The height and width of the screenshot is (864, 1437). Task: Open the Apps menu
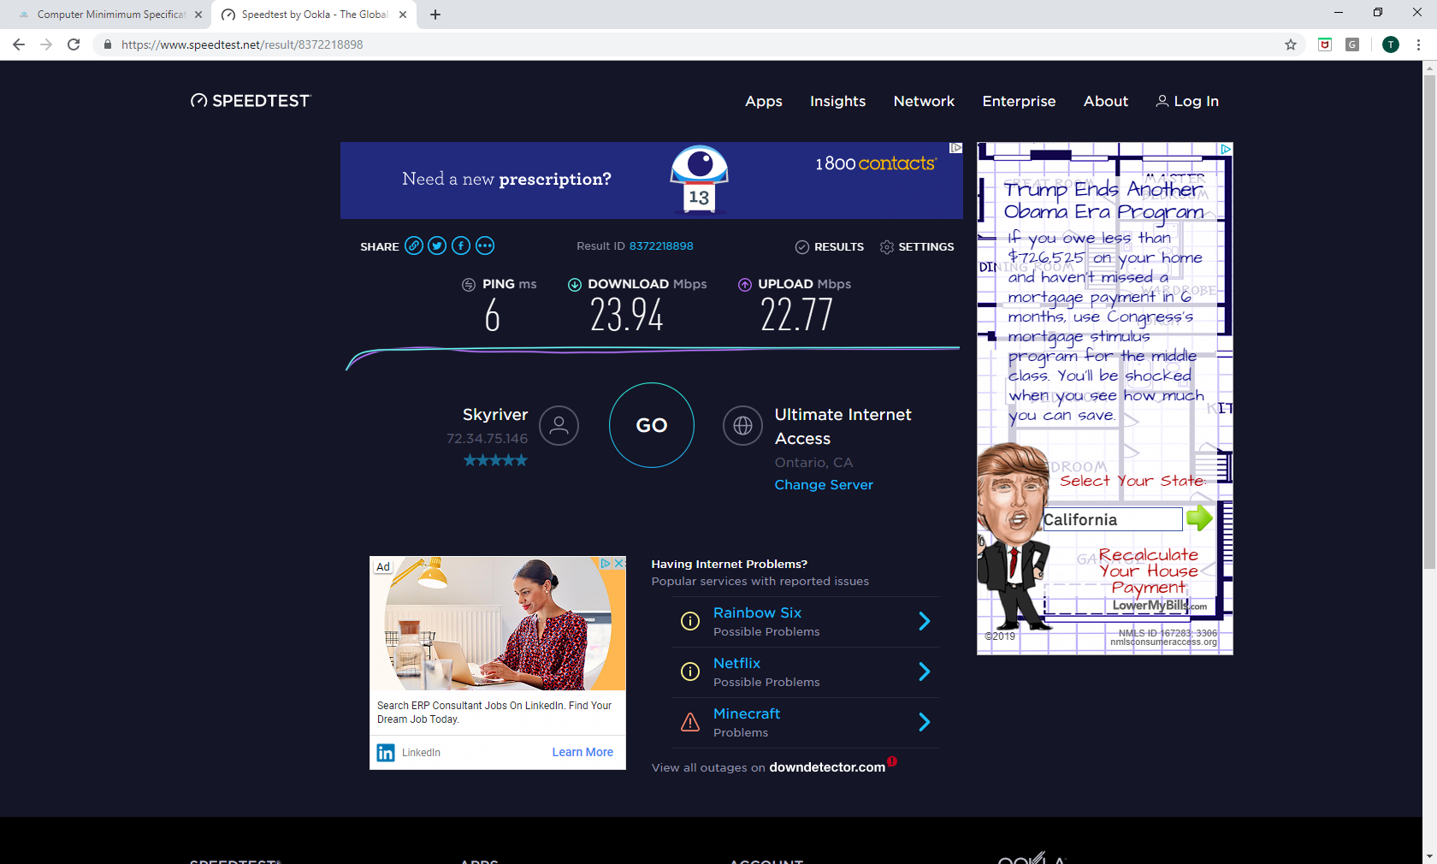click(x=764, y=101)
